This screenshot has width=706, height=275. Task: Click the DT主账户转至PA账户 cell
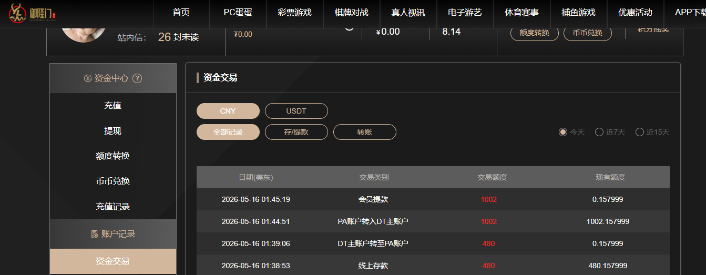pos(373,243)
